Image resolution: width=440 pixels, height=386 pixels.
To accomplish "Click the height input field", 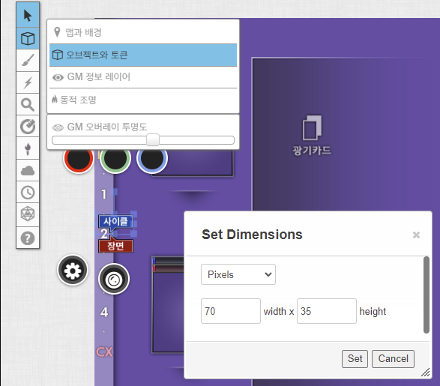I will click(x=327, y=311).
